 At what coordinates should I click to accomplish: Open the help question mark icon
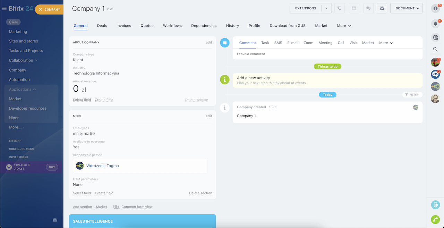click(435, 9)
